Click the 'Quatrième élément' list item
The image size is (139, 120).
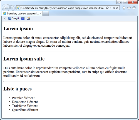25,110
